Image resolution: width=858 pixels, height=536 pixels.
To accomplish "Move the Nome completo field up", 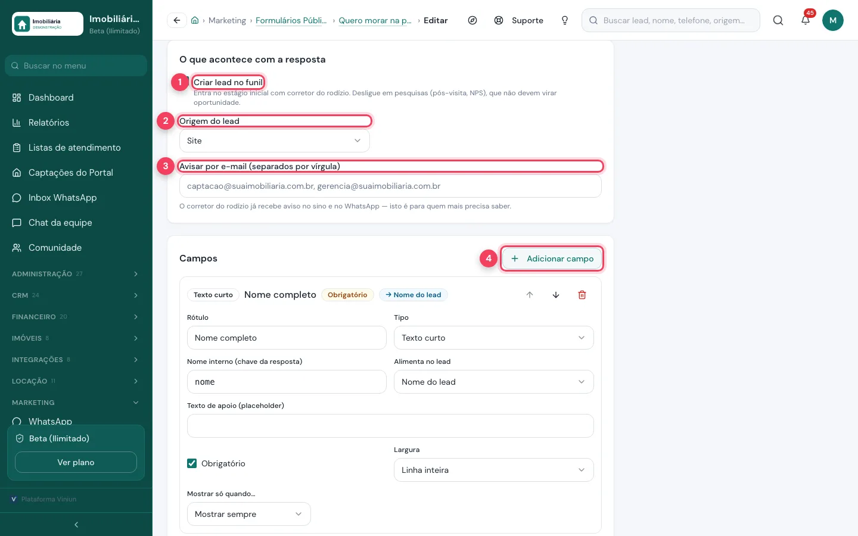I will [x=530, y=295].
